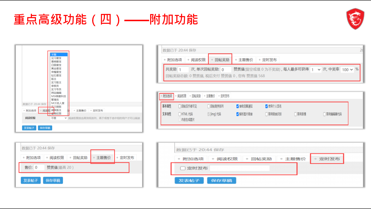
Task: Uncheck the 接收回复通知 checkbox
Action: tap(238, 106)
